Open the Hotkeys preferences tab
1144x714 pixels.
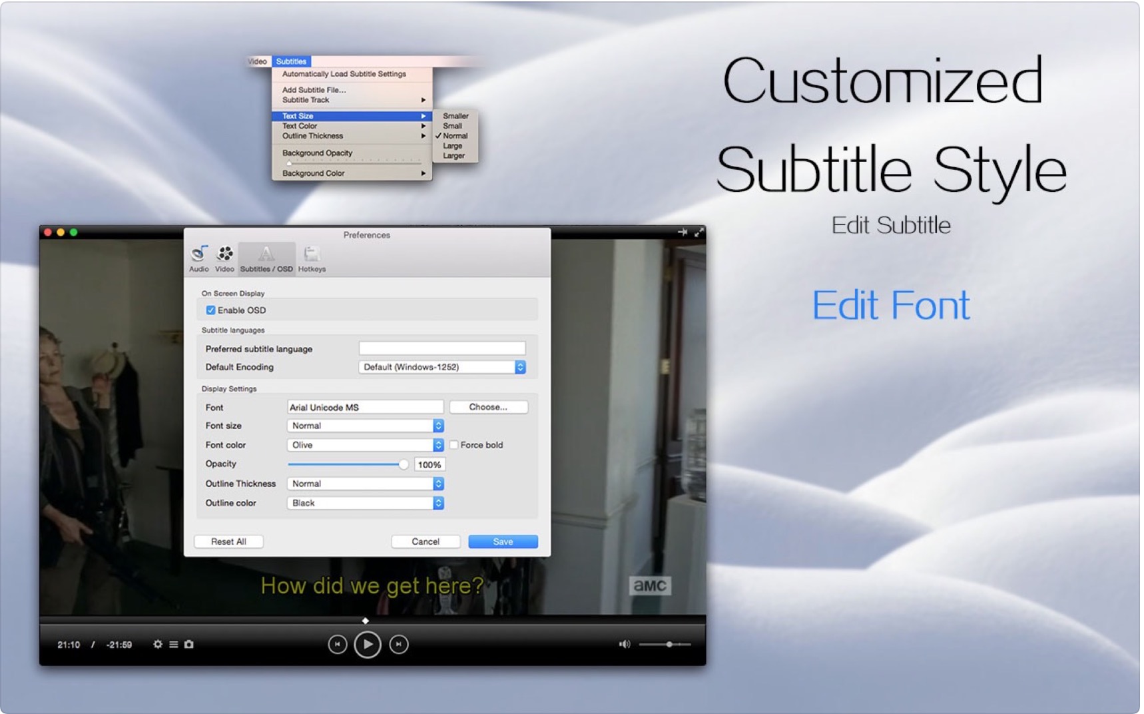click(312, 258)
